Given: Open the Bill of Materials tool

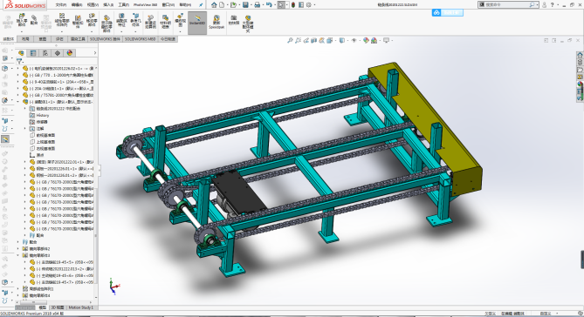Looking at the screenshot, I should (165, 17).
